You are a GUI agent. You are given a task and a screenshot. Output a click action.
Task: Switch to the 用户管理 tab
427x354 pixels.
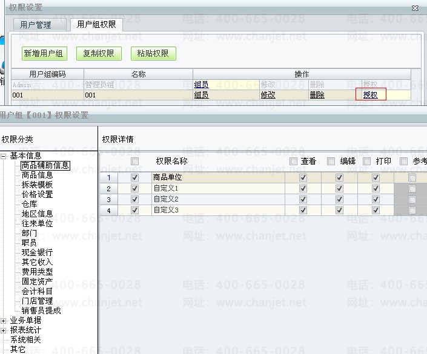tap(35, 25)
